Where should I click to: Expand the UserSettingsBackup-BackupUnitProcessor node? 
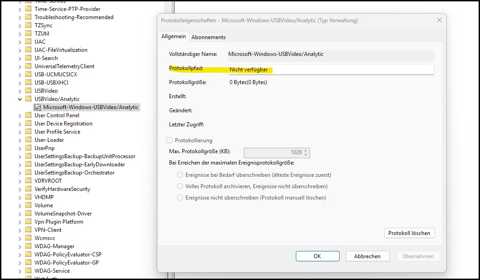click(x=20, y=156)
